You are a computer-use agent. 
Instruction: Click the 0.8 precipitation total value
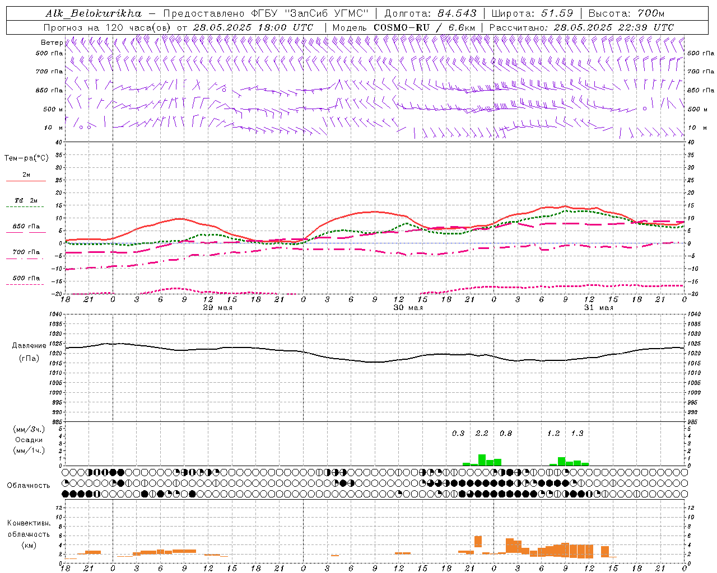[506, 433]
